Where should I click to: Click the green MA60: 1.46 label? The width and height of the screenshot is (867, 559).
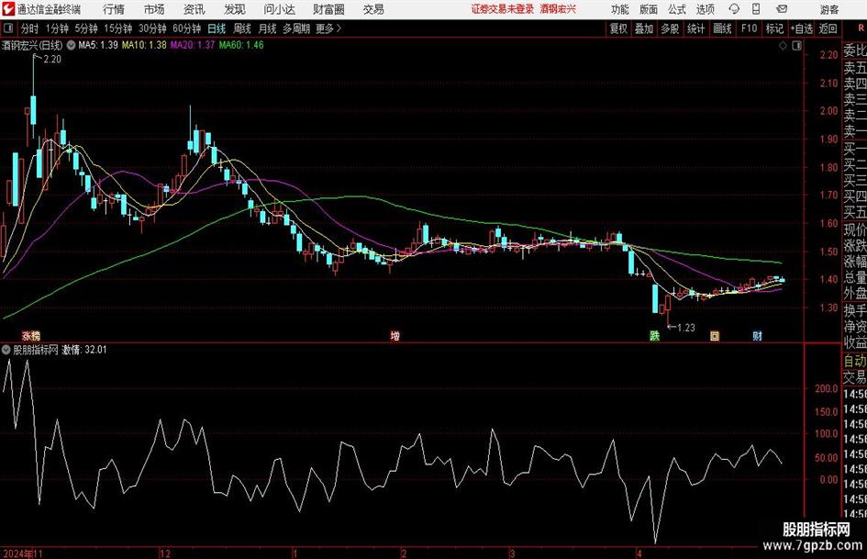(x=241, y=45)
